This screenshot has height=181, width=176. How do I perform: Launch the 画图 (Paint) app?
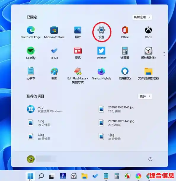(x=54, y=74)
